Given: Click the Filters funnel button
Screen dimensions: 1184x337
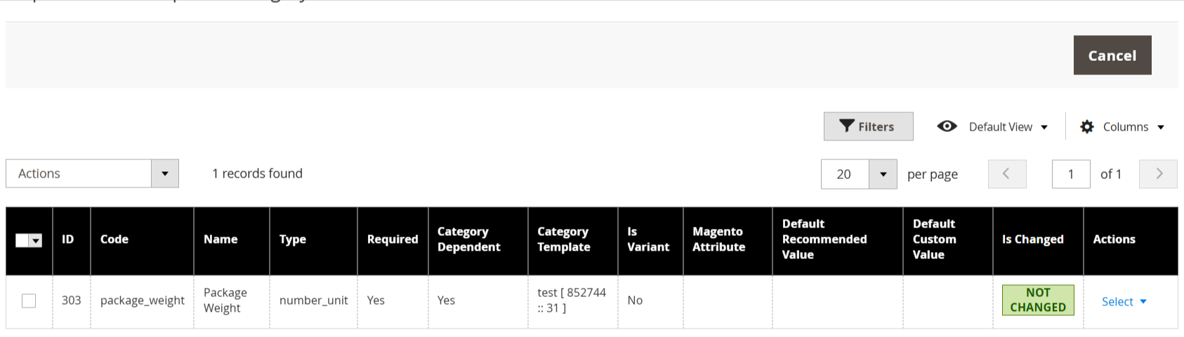Looking at the screenshot, I should click(868, 126).
